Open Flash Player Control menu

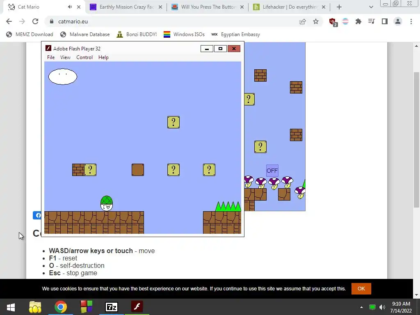pos(84,57)
